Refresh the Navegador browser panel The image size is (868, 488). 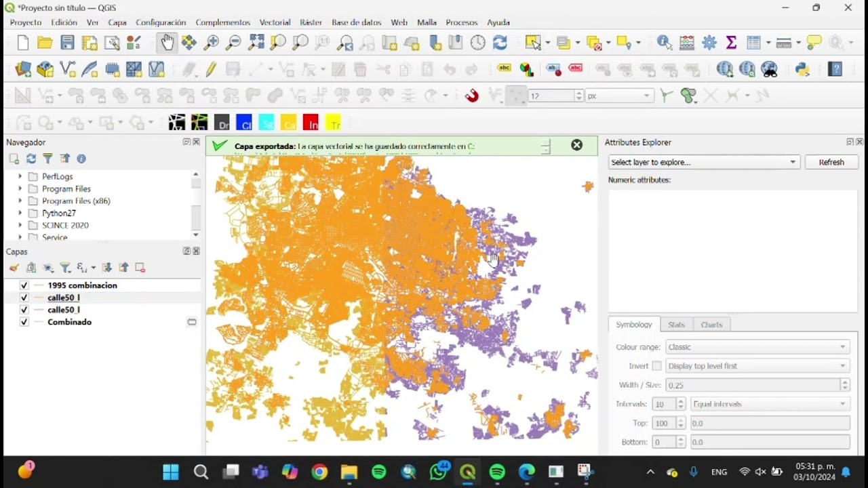pyautogui.click(x=31, y=159)
